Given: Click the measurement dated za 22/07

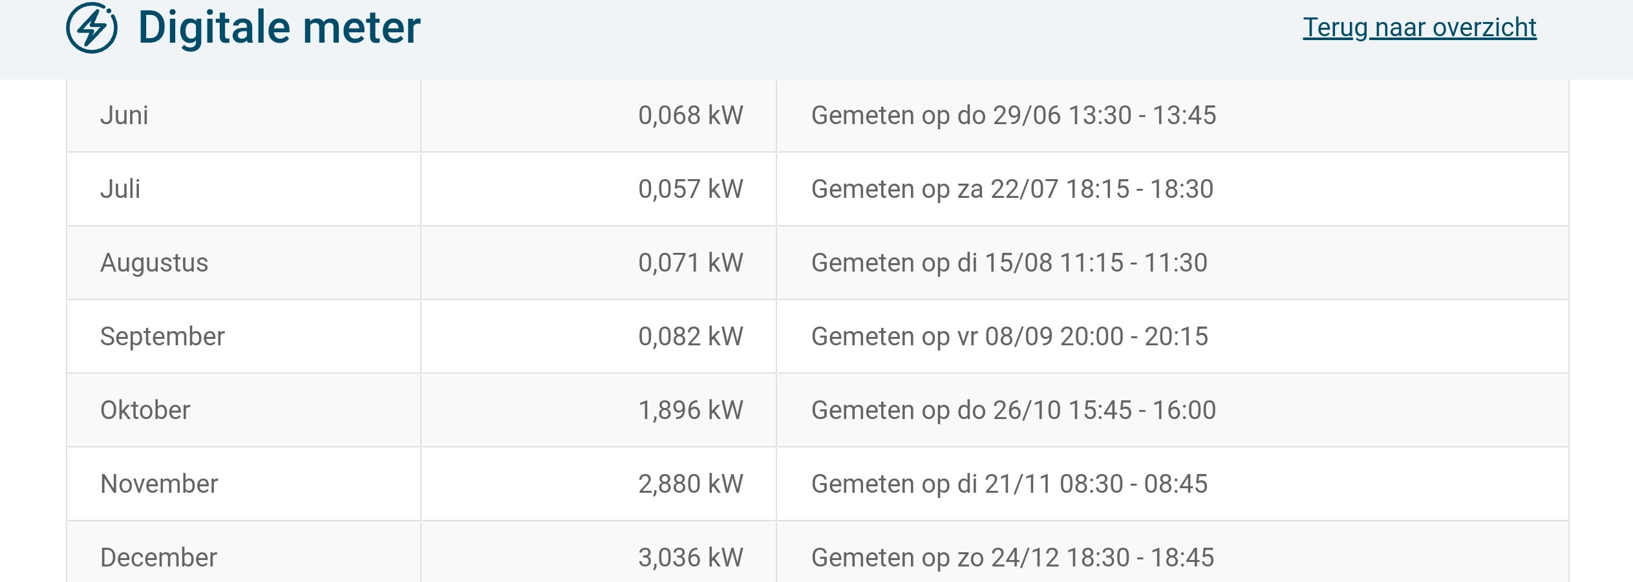Looking at the screenshot, I should (1012, 189).
